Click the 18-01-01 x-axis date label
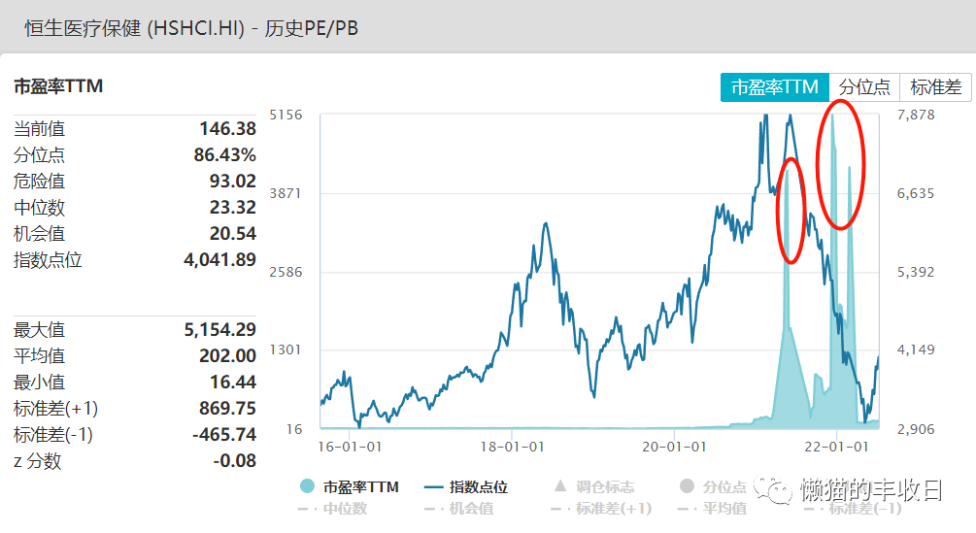 pos(511,447)
